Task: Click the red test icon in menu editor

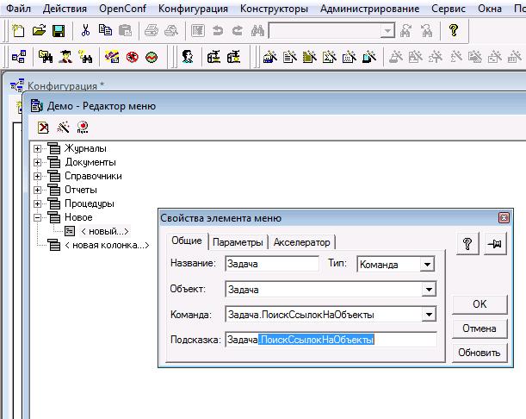Action: click(83, 128)
